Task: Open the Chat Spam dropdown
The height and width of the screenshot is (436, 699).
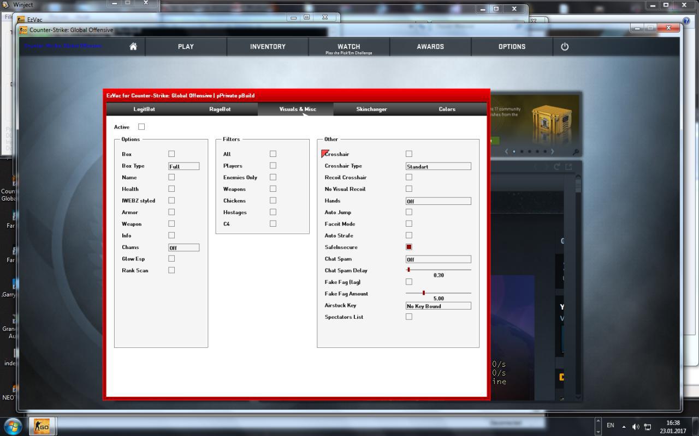Action: pos(438,259)
